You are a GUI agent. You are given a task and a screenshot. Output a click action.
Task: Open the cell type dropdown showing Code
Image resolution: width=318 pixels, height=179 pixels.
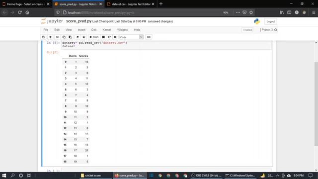pyautogui.click(x=131, y=37)
